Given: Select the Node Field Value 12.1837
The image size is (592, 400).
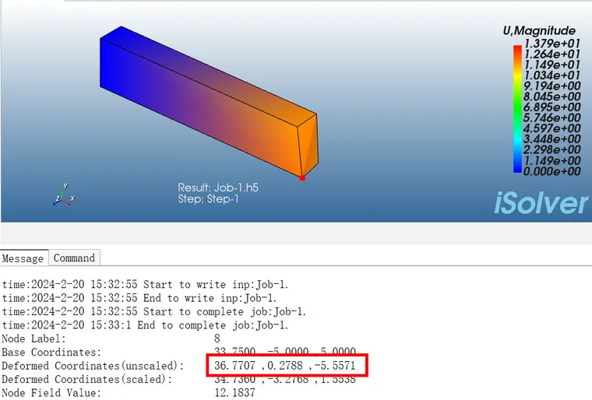Looking at the screenshot, I should click(x=234, y=392).
